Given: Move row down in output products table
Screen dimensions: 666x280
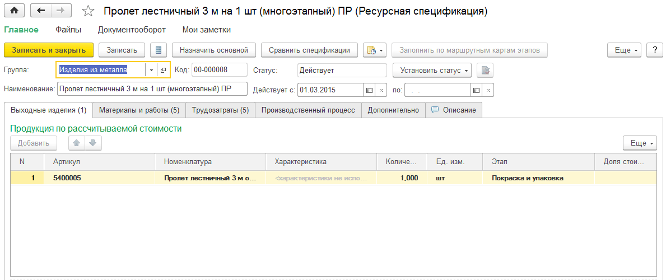Looking at the screenshot, I should (93, 143).
